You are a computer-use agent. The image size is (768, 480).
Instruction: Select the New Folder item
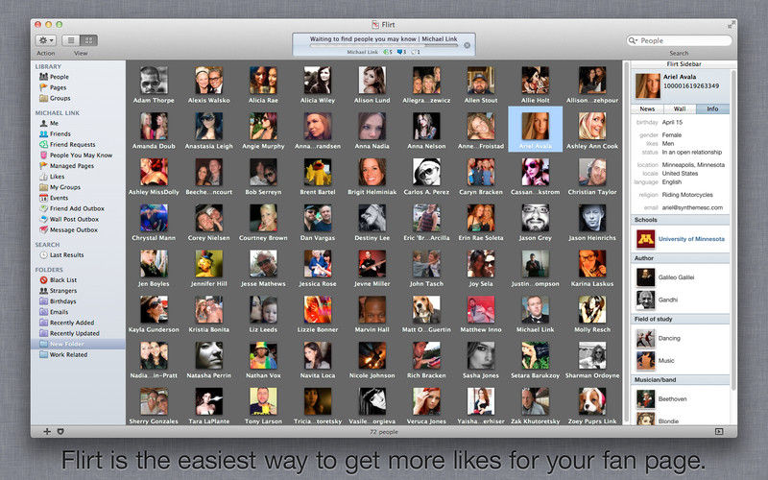pyautogui.click(x=78, y=345)
